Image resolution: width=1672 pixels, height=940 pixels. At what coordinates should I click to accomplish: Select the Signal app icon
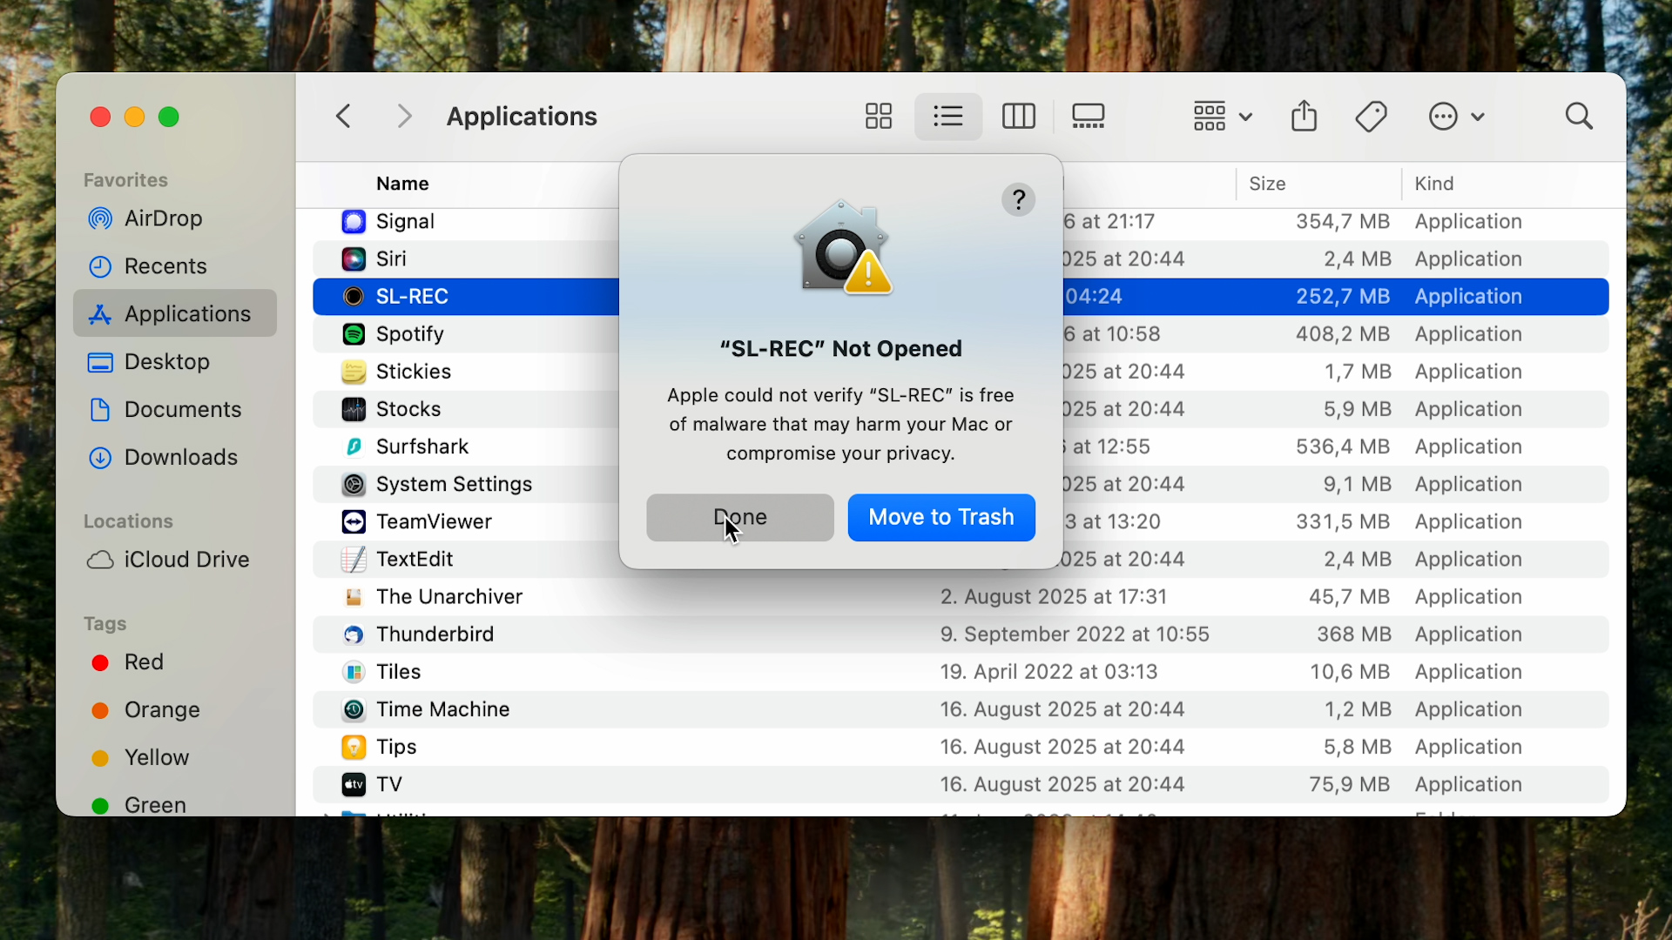[353, 222]
